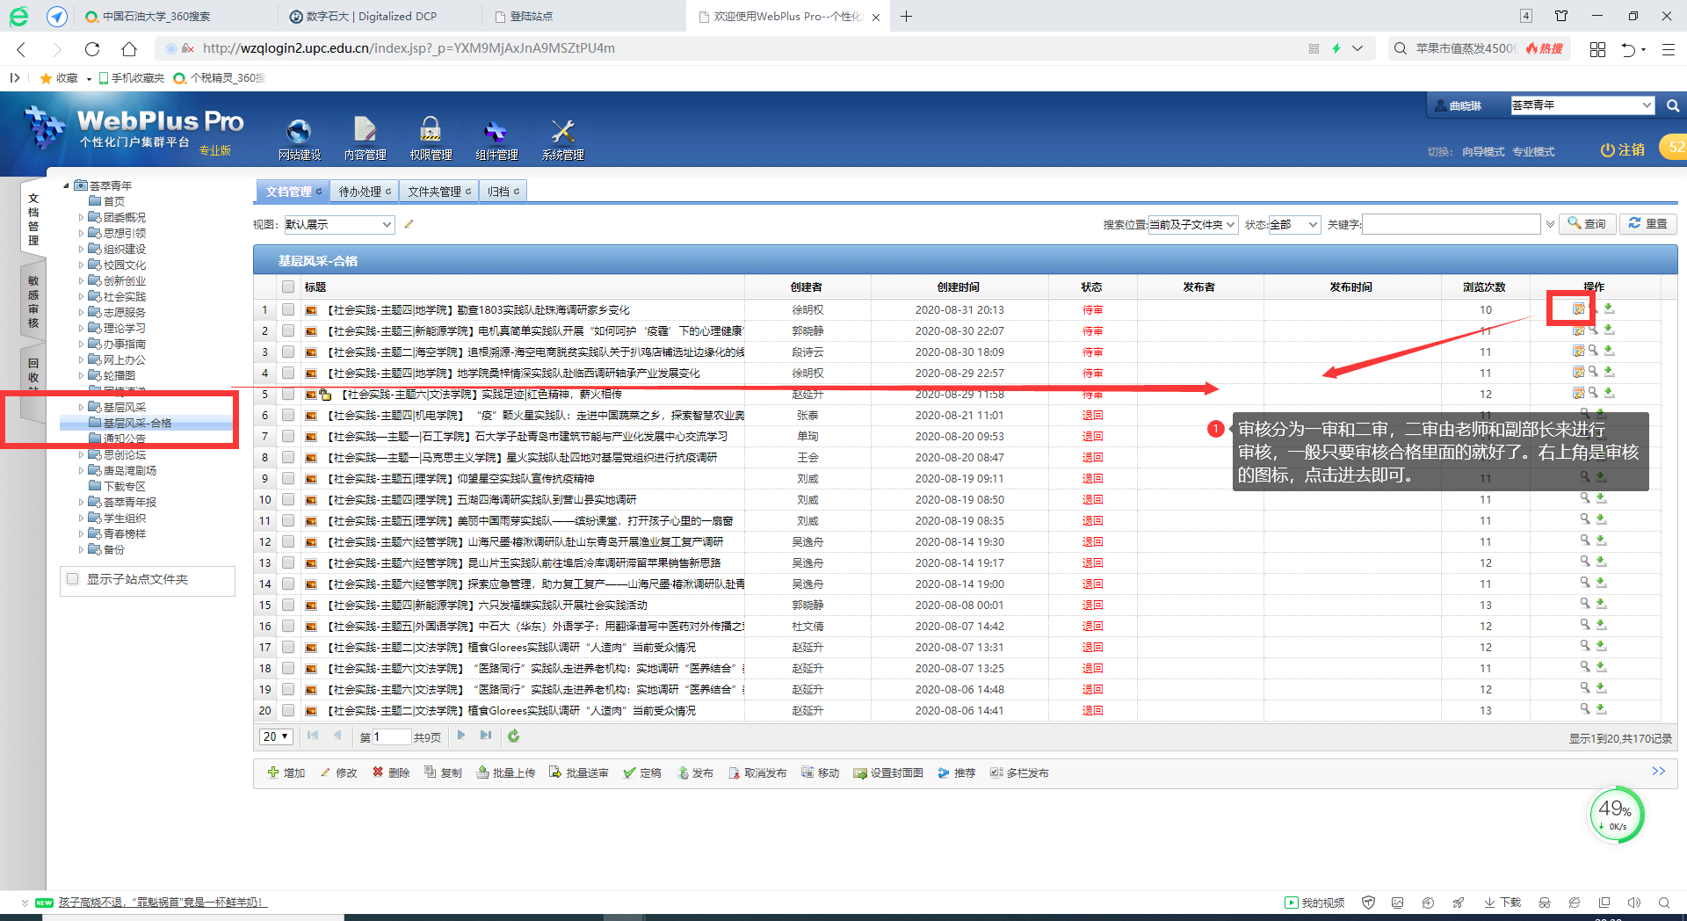Toggle the select-all checkbox in table header

(x=288, y=286)
